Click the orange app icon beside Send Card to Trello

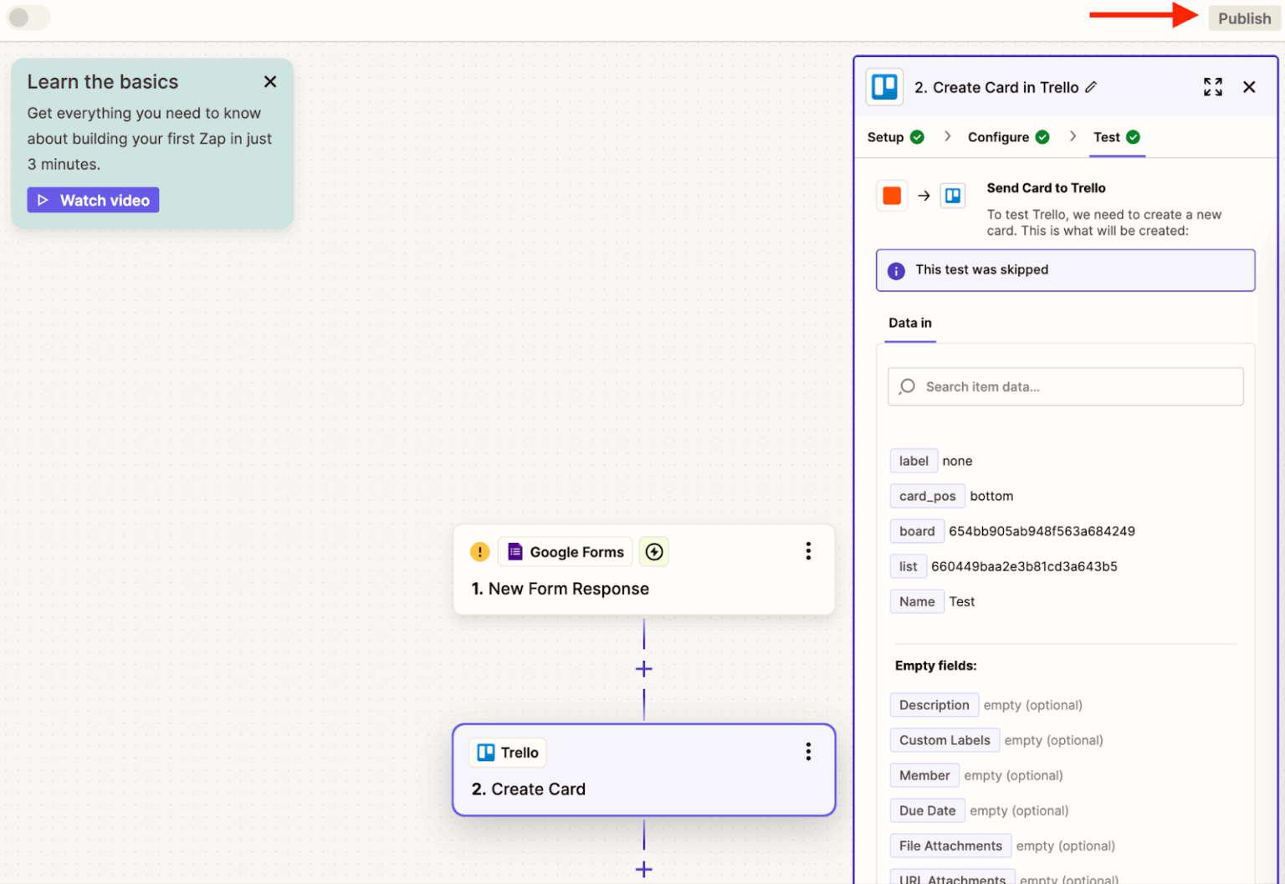pyautogui.click(x=892, y=195)
